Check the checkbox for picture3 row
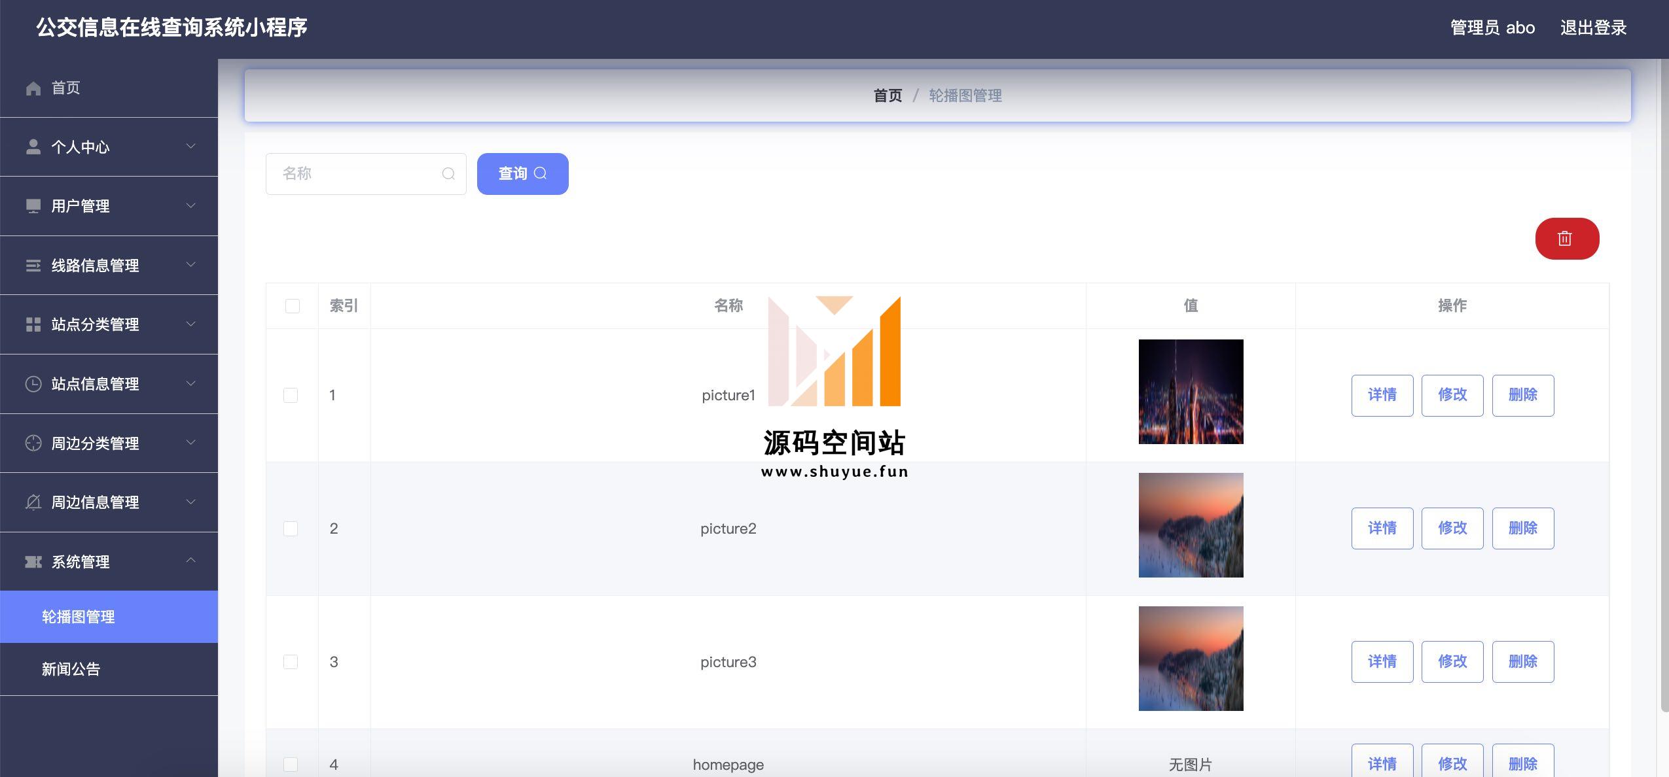This screenshot has height=777, width=1669. pos(291,662)
